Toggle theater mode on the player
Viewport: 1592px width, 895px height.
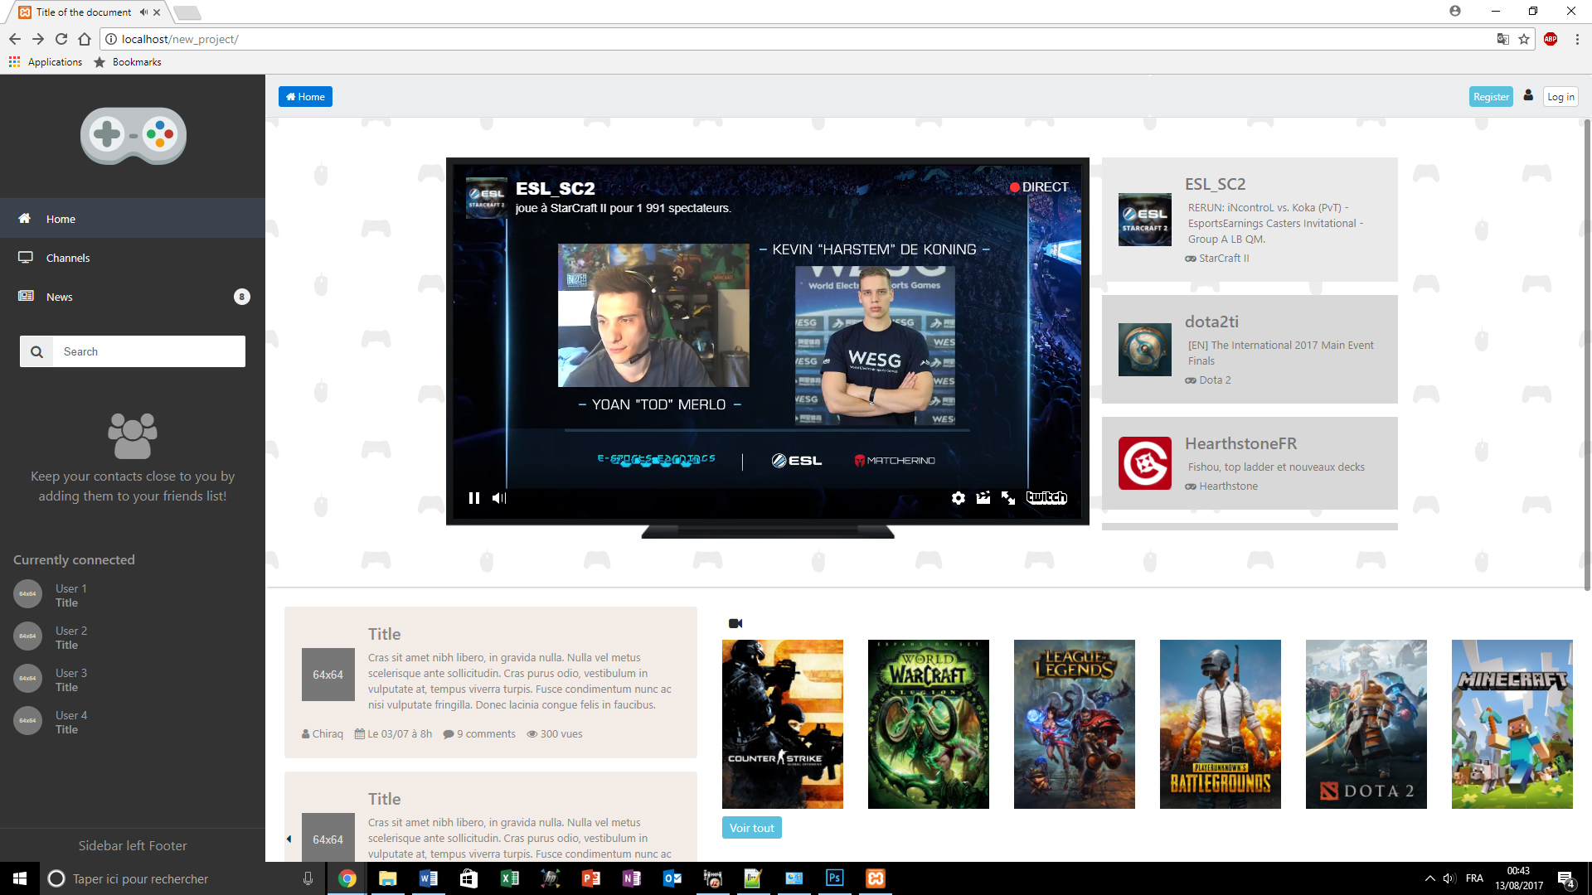point(983,498)
